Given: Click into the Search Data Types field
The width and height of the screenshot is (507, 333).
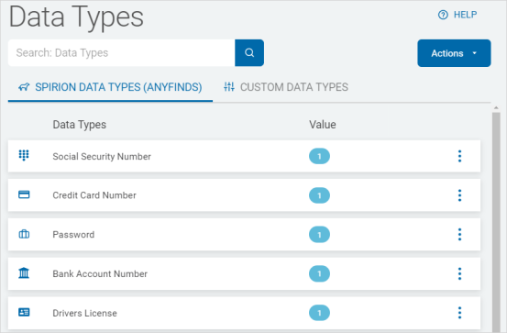Looking at the screenshot, I should 122,53.
